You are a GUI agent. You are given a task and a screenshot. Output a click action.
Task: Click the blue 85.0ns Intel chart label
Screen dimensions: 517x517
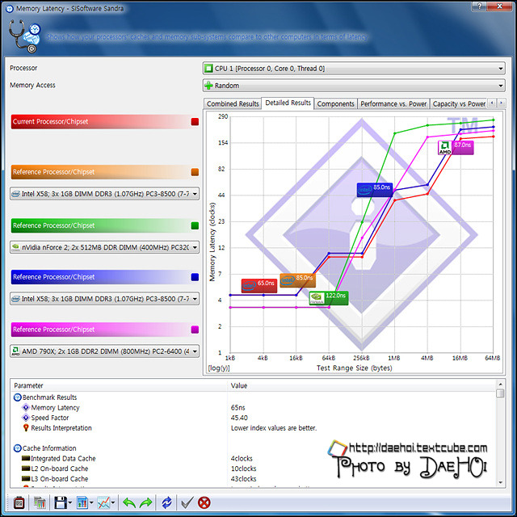click(375, 190)
